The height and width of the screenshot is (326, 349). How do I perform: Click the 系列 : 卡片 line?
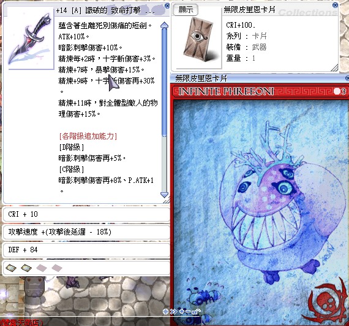246,36
